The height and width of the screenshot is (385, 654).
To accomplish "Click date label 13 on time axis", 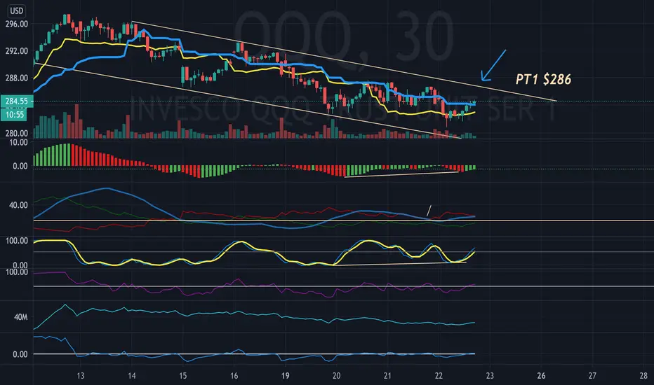I will [x=81, y=376].
